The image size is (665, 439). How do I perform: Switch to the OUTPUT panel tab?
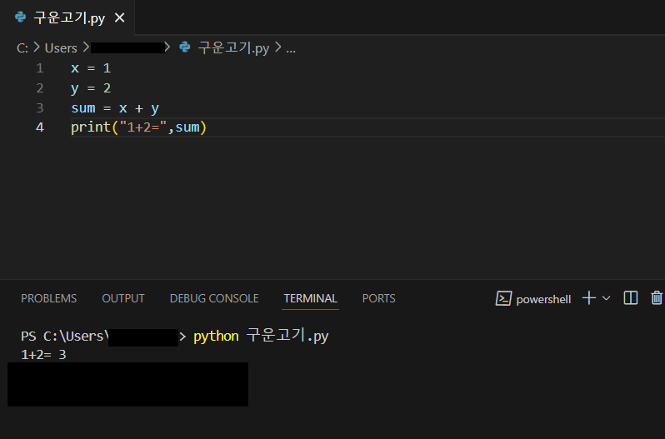coord(123,298)
